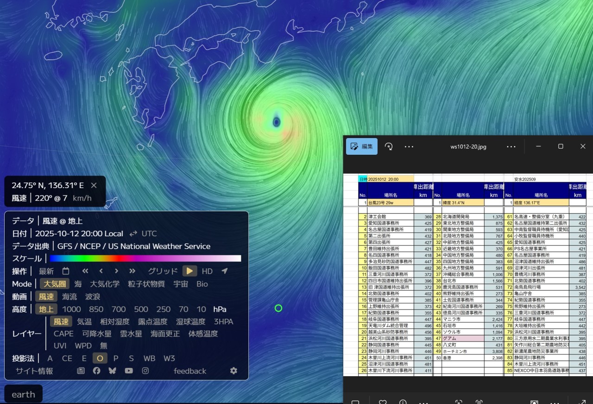Open the Facebook link icon
This screenshot has height=404, width=593.
pos(96,371)
